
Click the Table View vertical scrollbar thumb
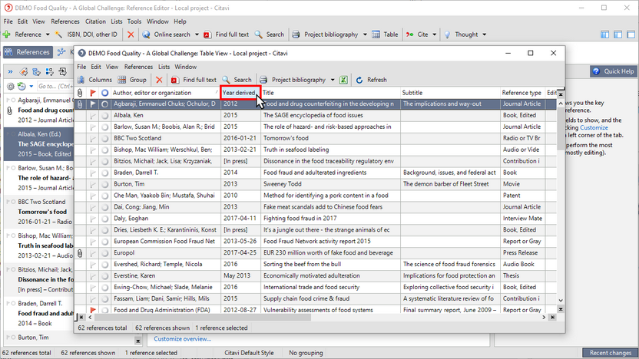click(561, 129)
